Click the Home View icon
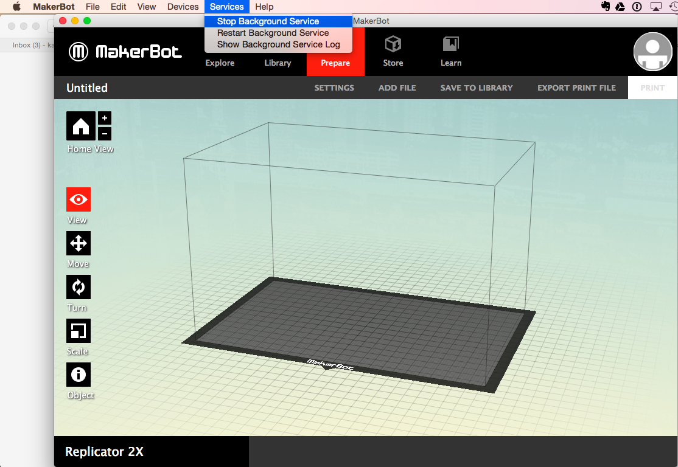The width and height of the screenshot is (678, 467). point(81,126)
